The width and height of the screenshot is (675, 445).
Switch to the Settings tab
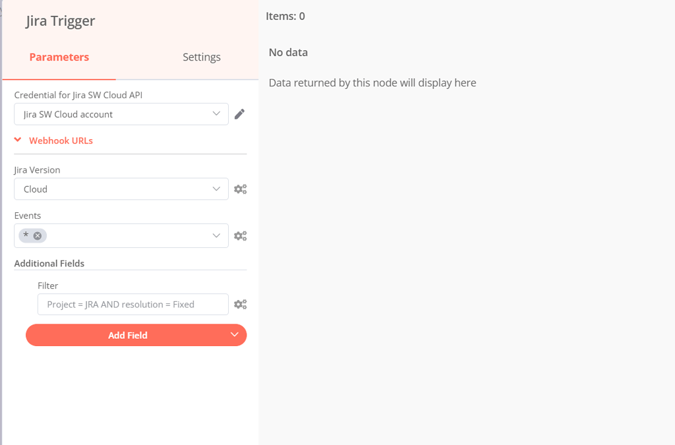click(201, 57)
